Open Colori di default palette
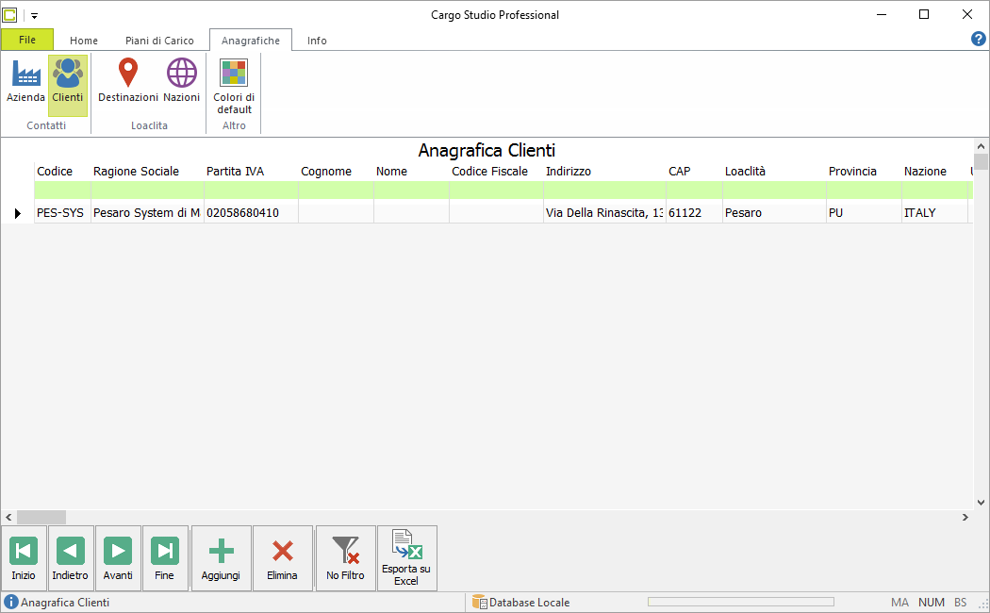 (x=234, y=85)
